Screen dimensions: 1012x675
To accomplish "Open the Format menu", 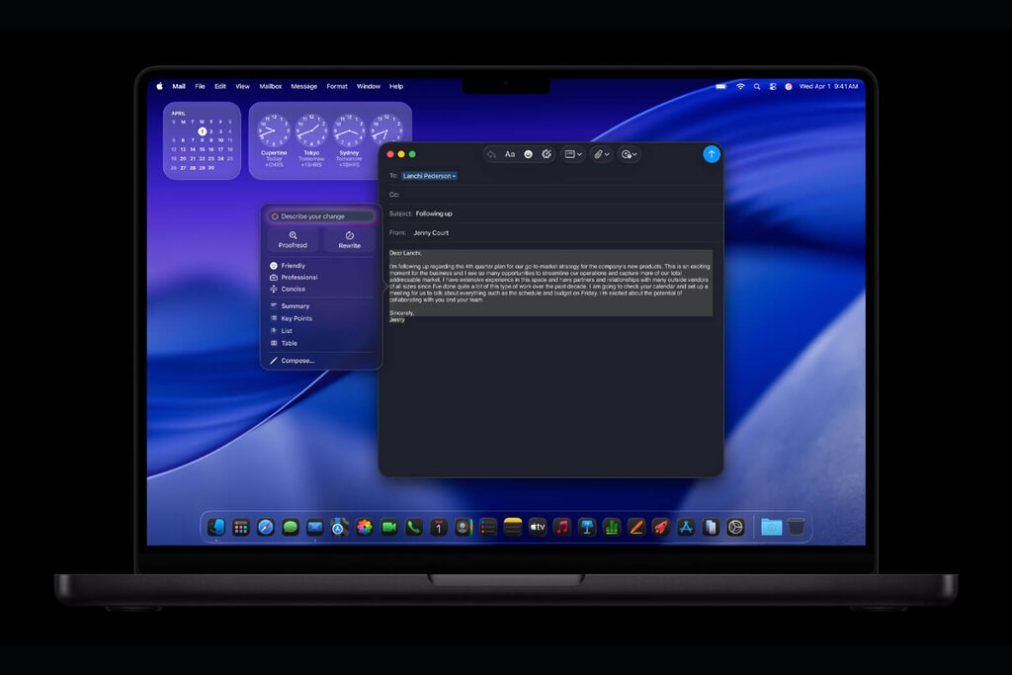I will point(336,86).
